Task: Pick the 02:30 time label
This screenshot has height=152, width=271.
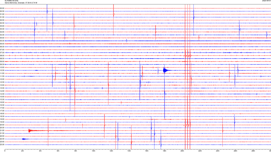Action: [2, 23]
